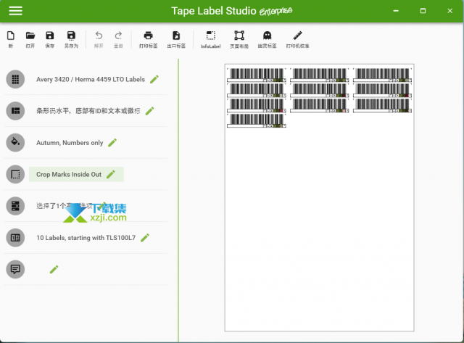Open the Printer calibration ruler tool
Screen dimensions: 464x343
[297, 39]
